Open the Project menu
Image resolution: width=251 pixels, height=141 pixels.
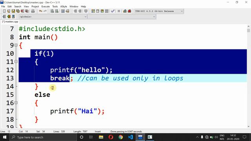click(35, 7)
